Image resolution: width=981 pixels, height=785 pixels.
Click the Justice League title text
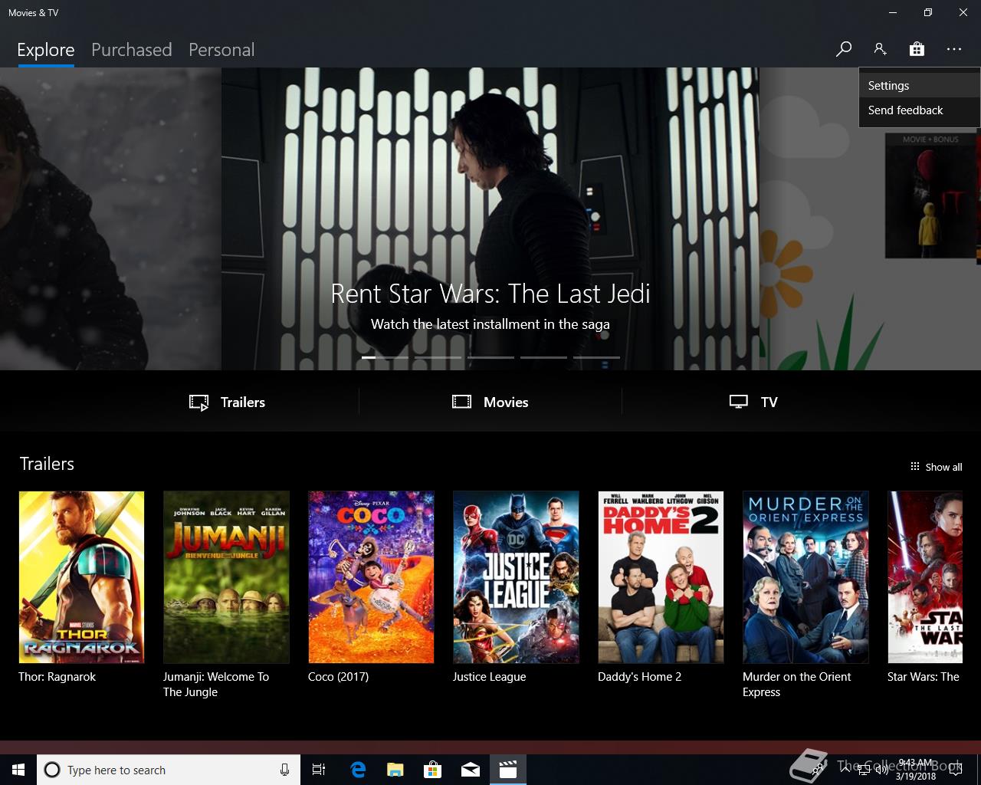point(489,677)
